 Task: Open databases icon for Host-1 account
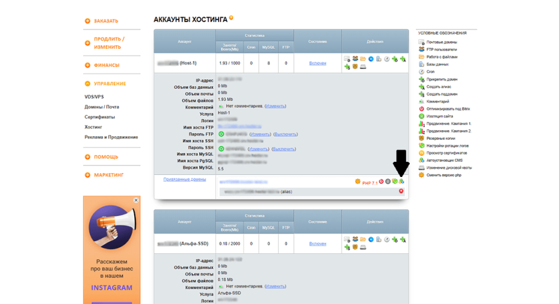tap(379, 59)
